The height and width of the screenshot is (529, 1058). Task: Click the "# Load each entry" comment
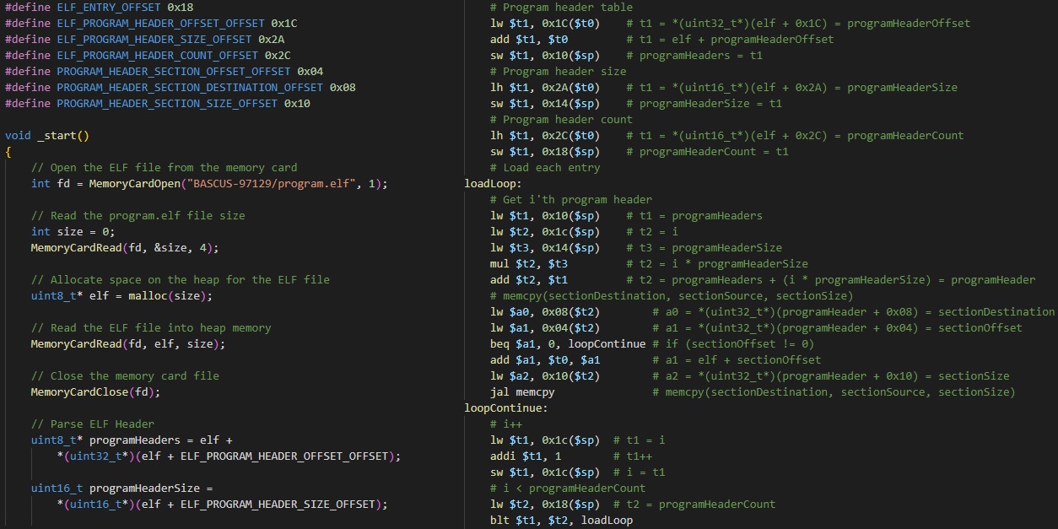pos(544,167)
